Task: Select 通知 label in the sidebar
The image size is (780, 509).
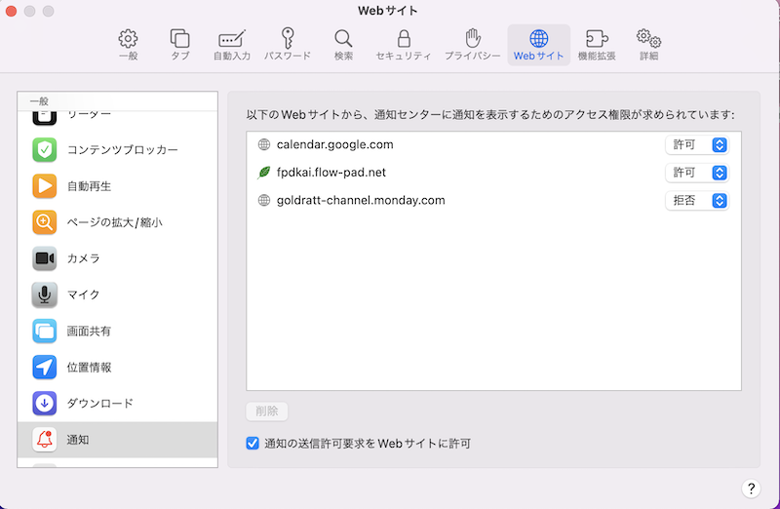Action: pos(78,440)
